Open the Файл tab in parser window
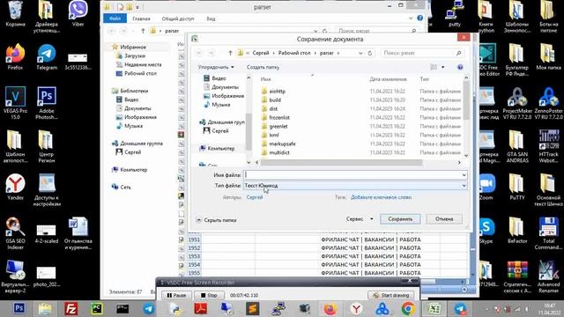This screenshot has height=317, width=564. (115, 18)
